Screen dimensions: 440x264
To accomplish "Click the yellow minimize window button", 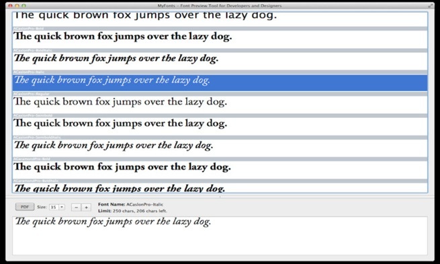I will click(17, 5).
